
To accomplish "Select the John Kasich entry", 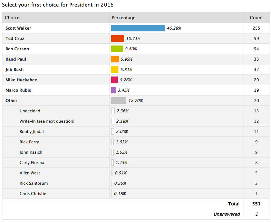I will click(31, 152).
